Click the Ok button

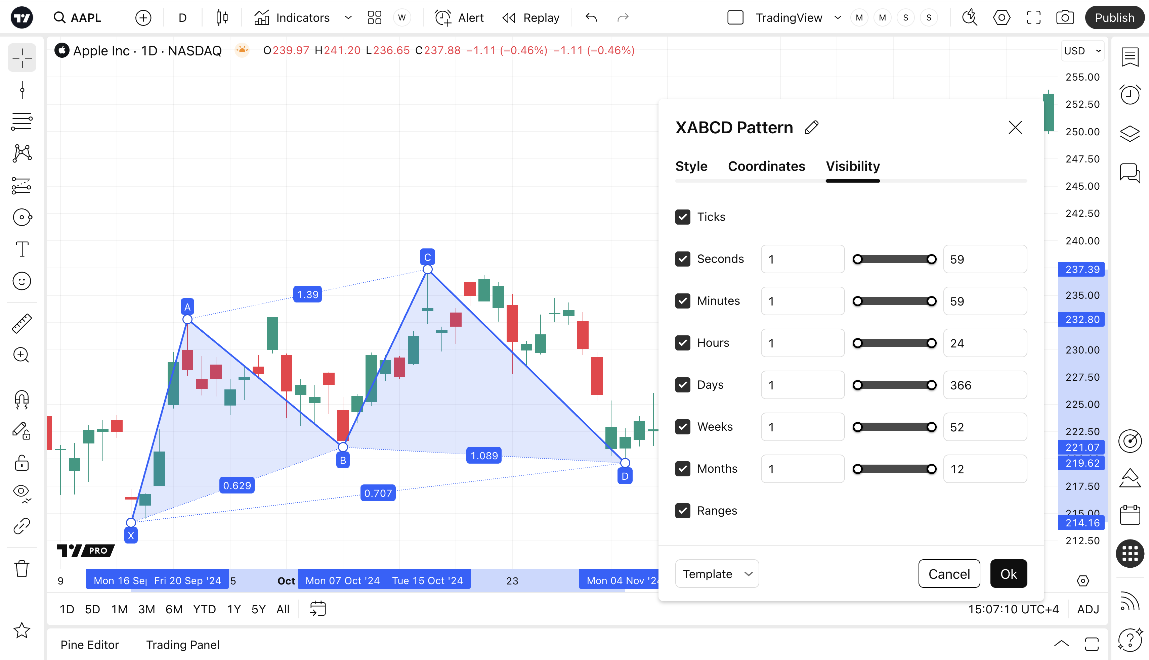click(1008, 574)
